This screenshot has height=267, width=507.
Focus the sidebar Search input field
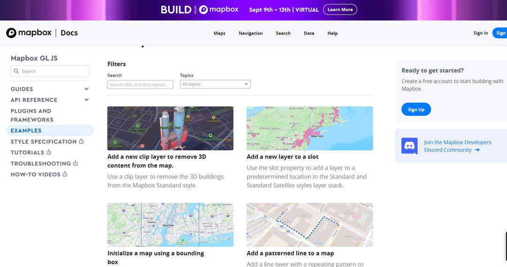coord(50,71)
